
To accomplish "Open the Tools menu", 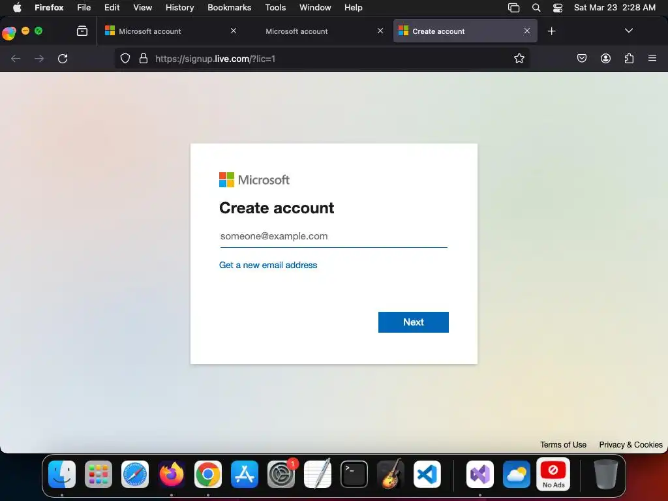I will (x=275, y=7).
